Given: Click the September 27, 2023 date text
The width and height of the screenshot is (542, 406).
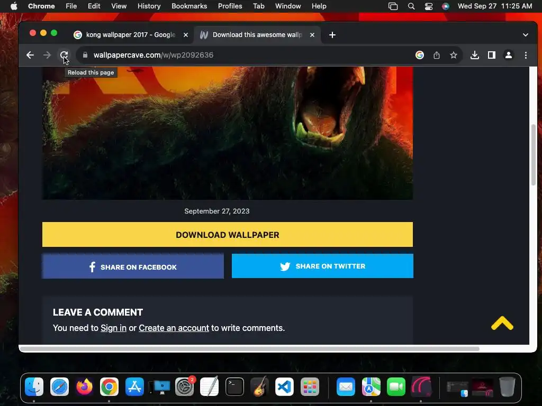Looking at the screenshot, I should (x=216, y=211).
